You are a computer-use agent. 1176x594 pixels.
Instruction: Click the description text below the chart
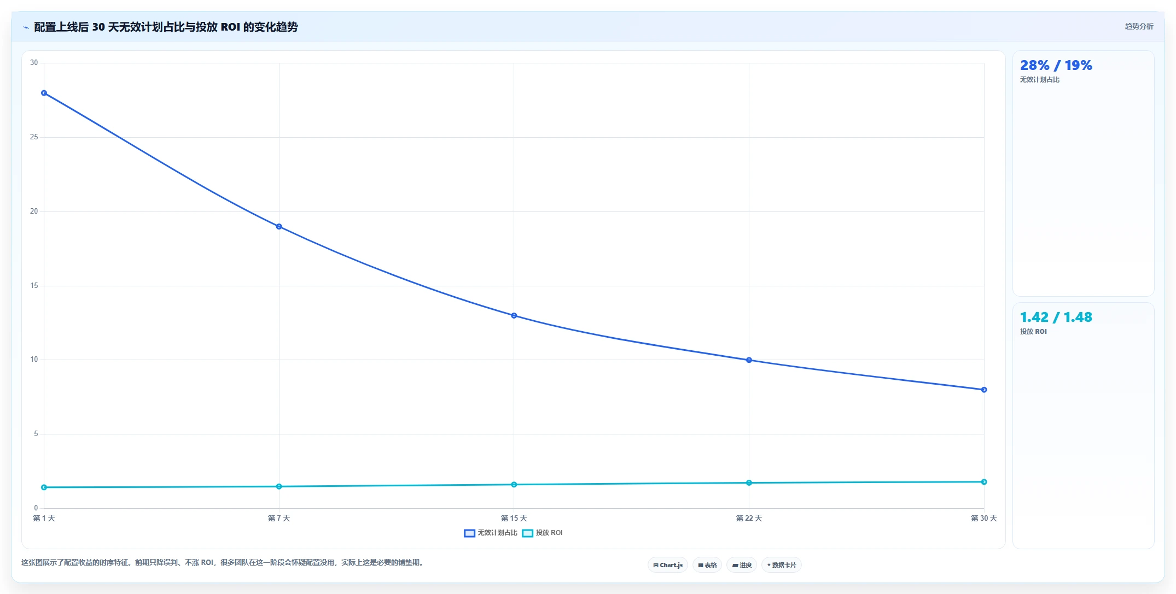tap(223, 562)
